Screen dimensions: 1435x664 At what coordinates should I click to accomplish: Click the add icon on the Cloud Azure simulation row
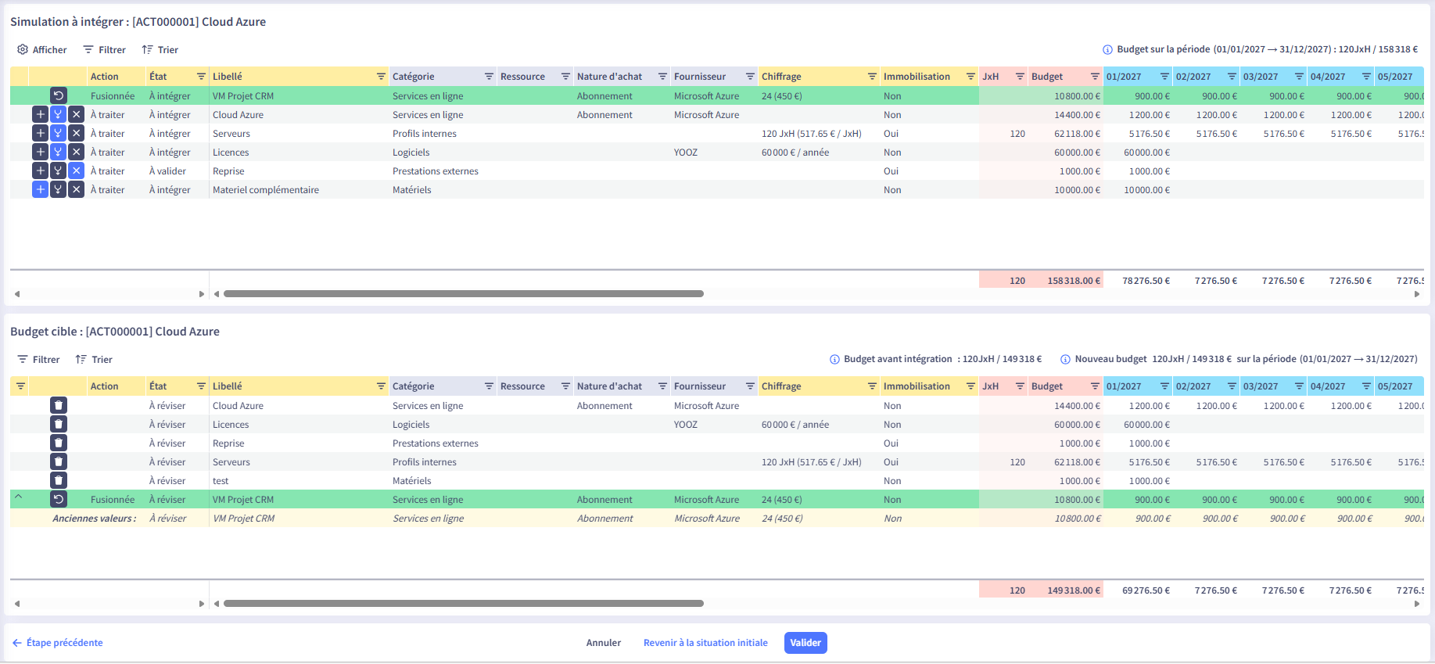point(40,114)
